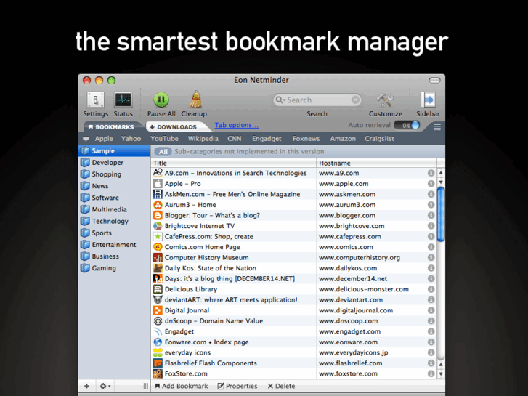Viewport: 528px width, 396px height.
Task: Click the top scroll up arrow
Action: [x=440, y=173]
